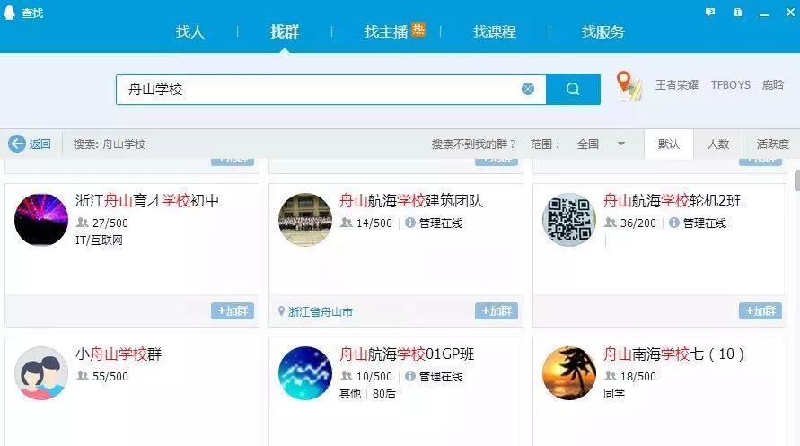Click group title 小舟山学校群

119,354
